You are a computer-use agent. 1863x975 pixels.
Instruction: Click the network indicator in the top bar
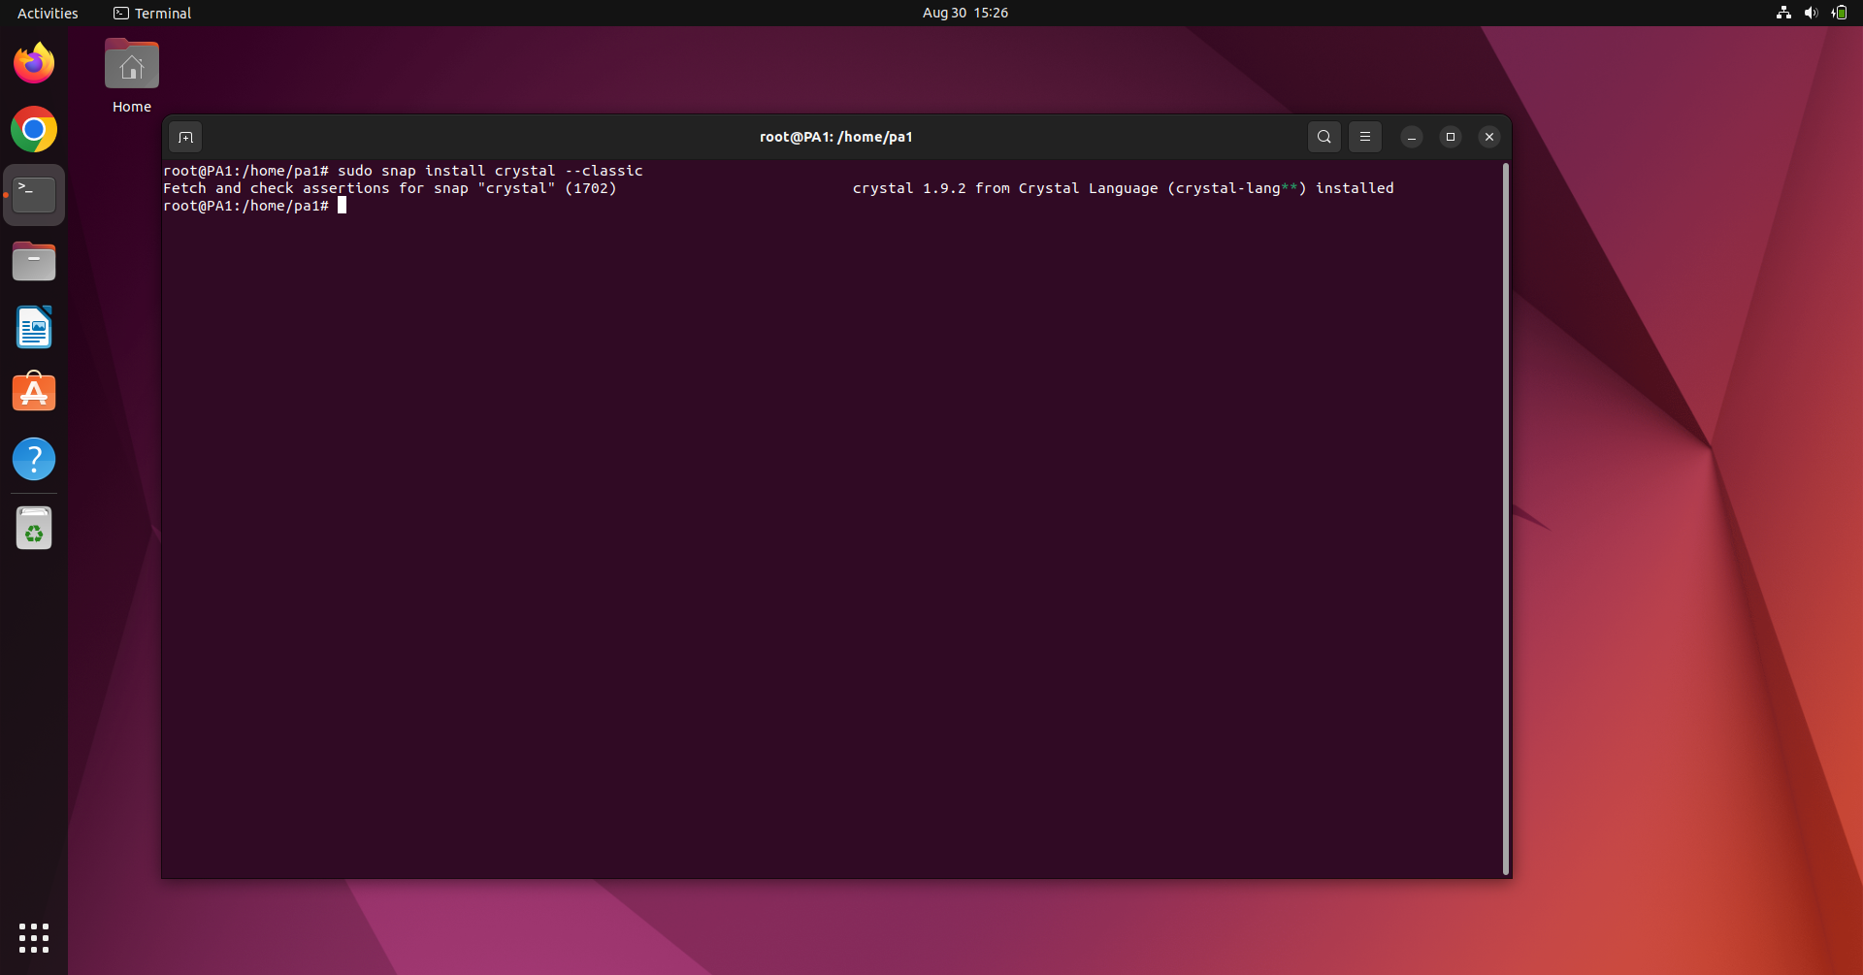pos(1783,13)
